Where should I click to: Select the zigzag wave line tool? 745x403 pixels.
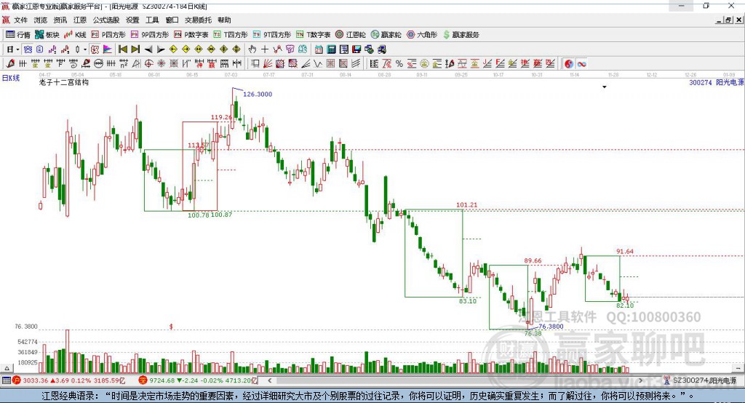click(x=318, y=64)
